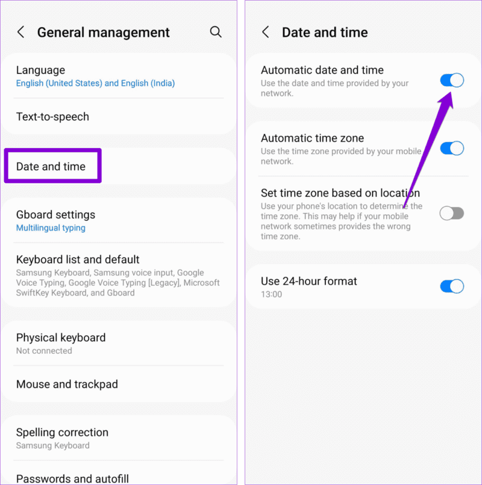Open Gboard settings

pos(119,221)
